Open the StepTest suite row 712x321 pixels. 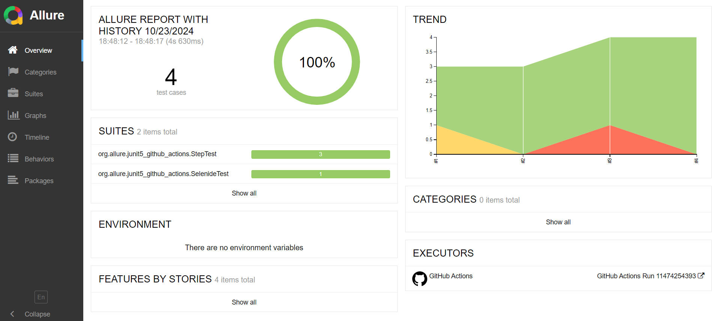point(158,154)
